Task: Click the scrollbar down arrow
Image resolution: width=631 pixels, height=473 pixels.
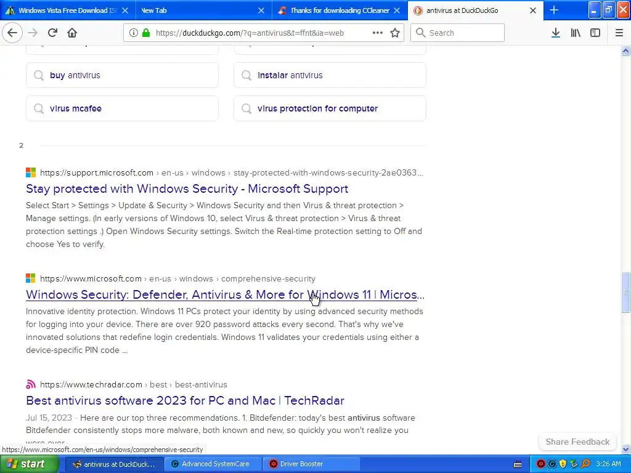Action: point(625,450)
